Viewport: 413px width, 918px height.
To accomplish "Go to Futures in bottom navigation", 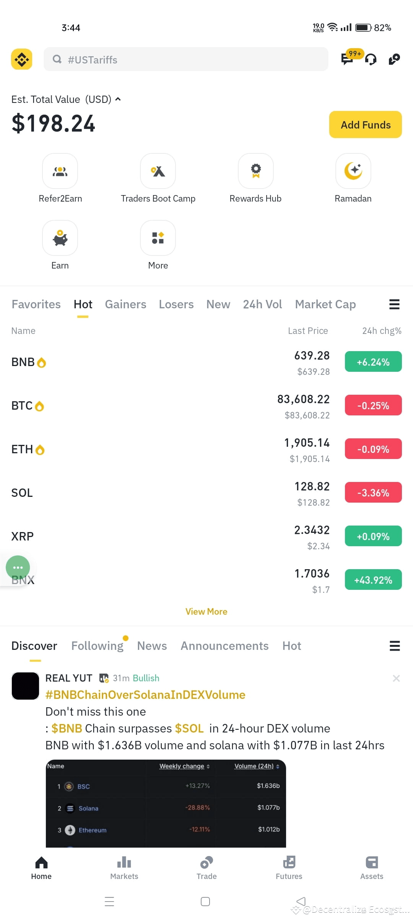I will [x=289, y=868].
